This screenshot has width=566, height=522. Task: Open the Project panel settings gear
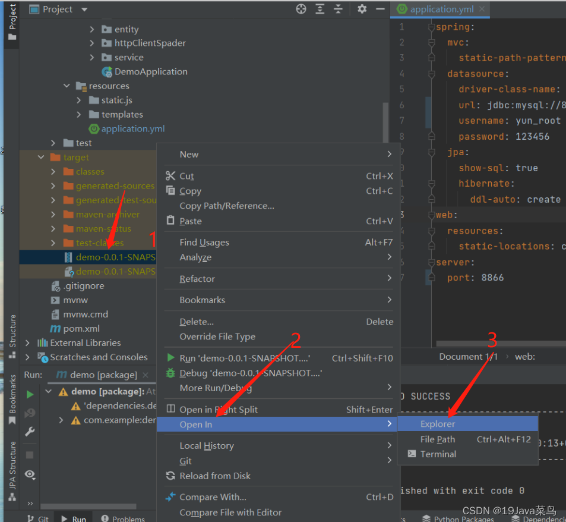(x=362, y=9)
